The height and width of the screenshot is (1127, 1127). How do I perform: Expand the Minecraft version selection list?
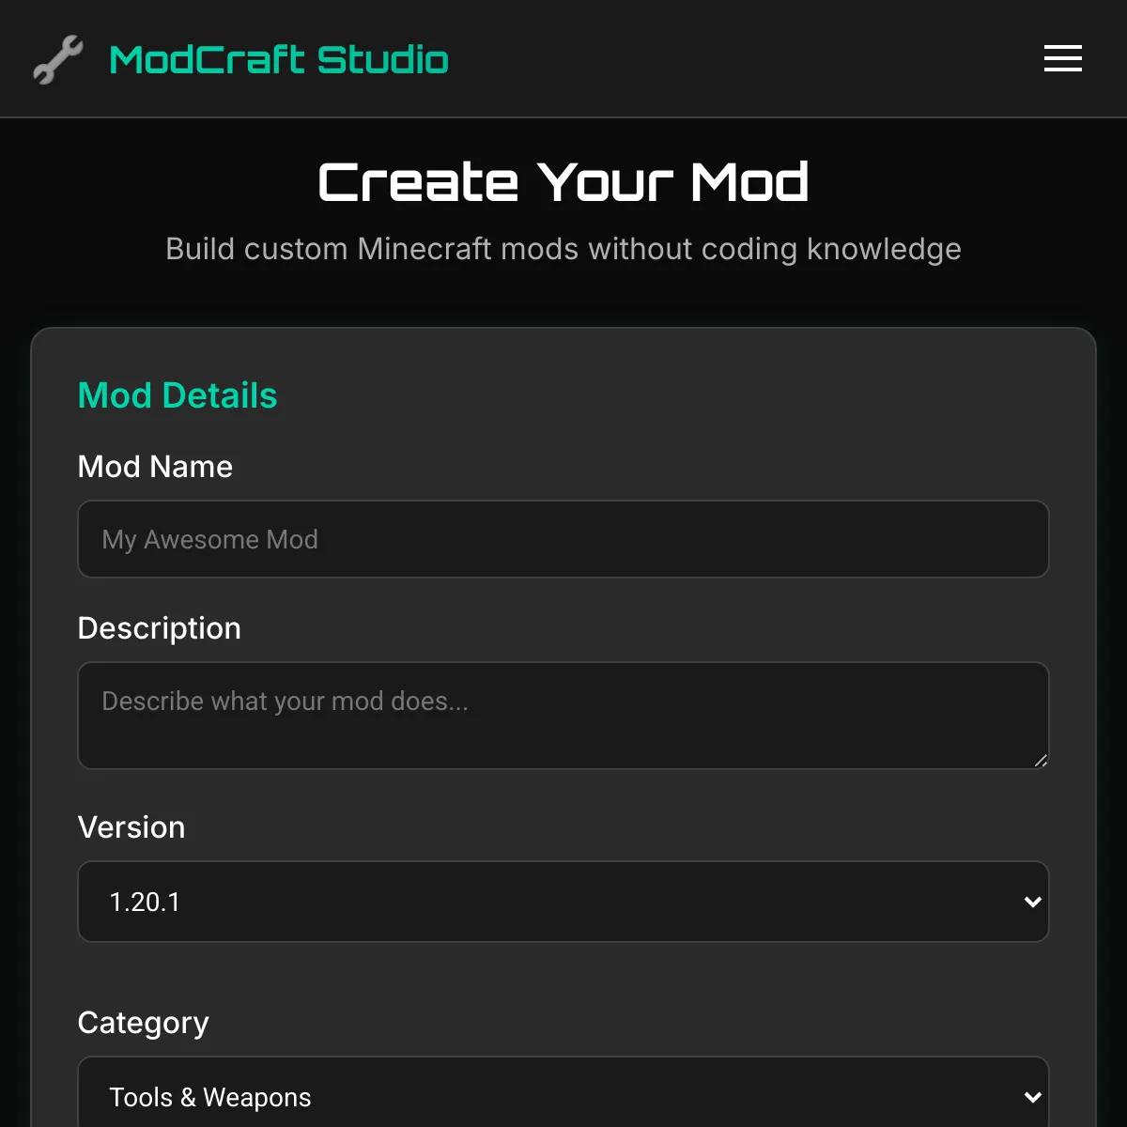click(563, 902)
